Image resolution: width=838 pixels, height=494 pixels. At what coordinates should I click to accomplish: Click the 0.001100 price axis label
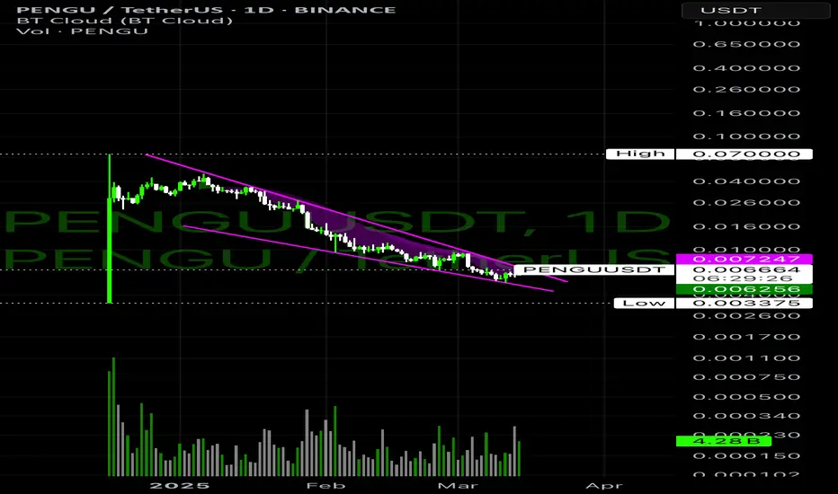click(746, 358)
